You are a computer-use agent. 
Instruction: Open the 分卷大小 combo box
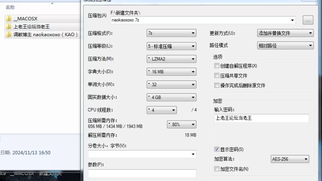[142, 154]
